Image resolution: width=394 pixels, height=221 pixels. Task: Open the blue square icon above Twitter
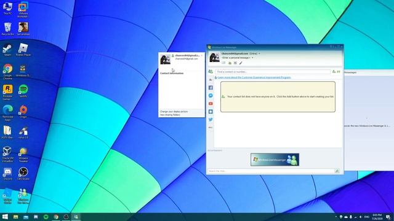211,112
